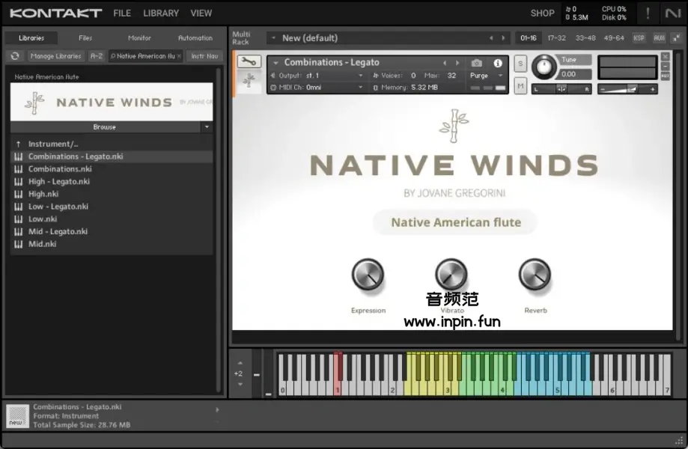Toggle A-Z library sorting
This screenshot has width=688, height=449.
tap(97, 56)
